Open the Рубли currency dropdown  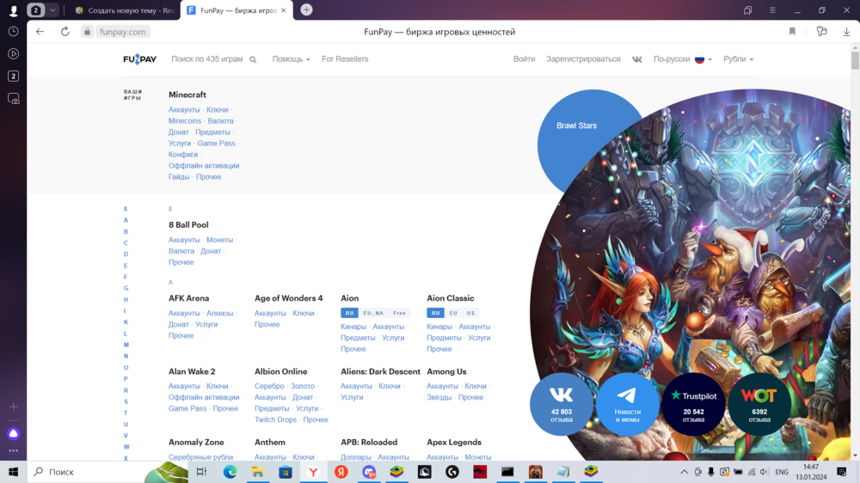(738, 59)
